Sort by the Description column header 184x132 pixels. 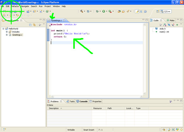point(69,108)
